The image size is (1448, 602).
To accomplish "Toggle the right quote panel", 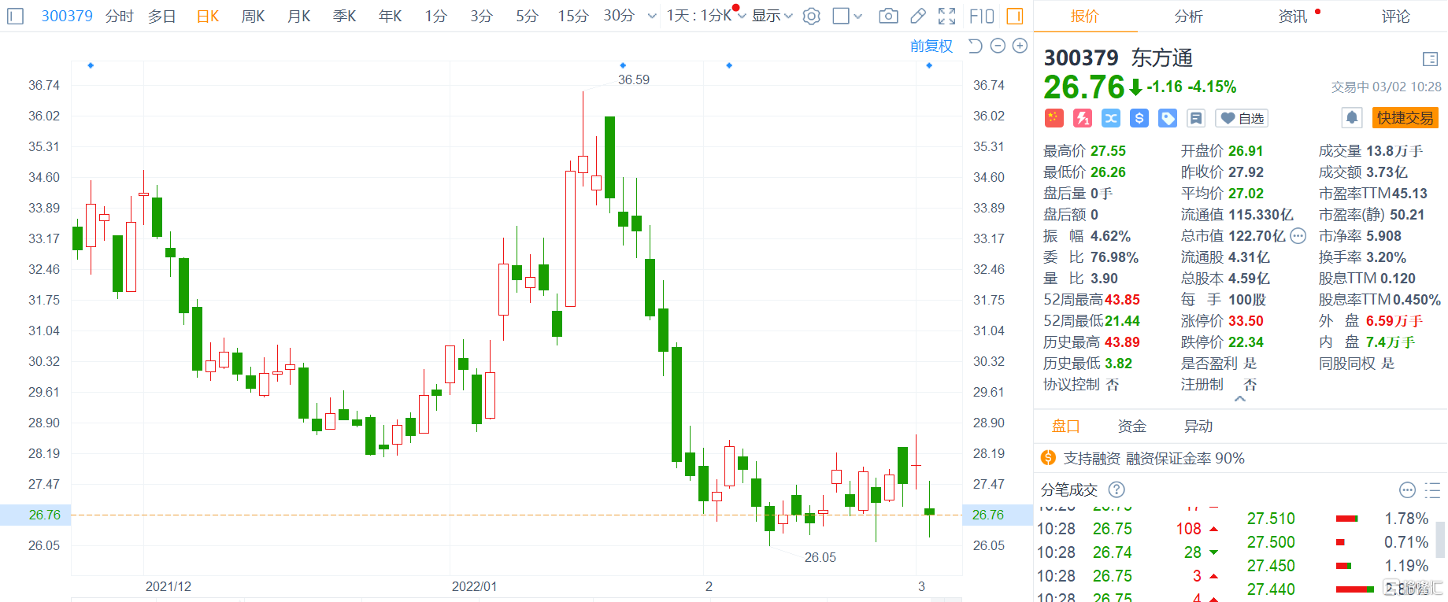I will click(x=1015, y=16).
